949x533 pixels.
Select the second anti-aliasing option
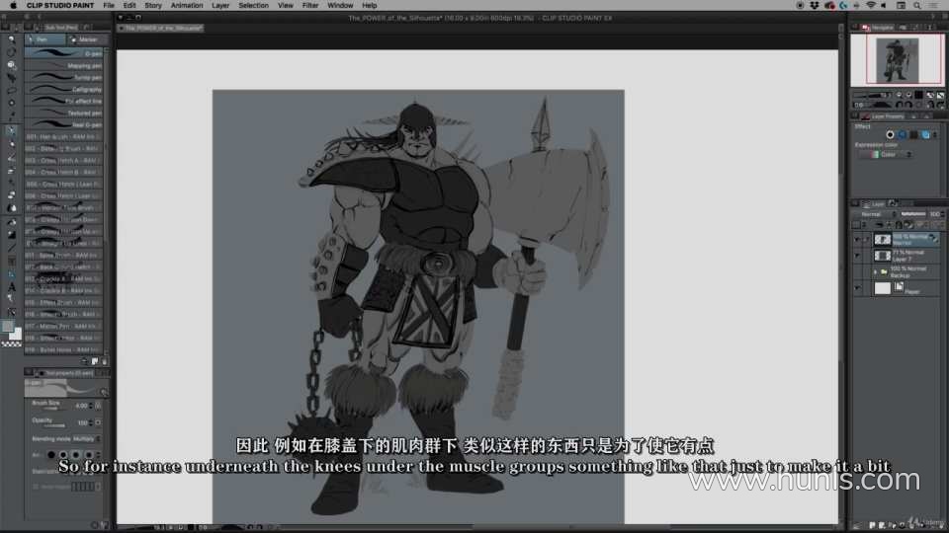pyautogui.click(x=63, y=454)
